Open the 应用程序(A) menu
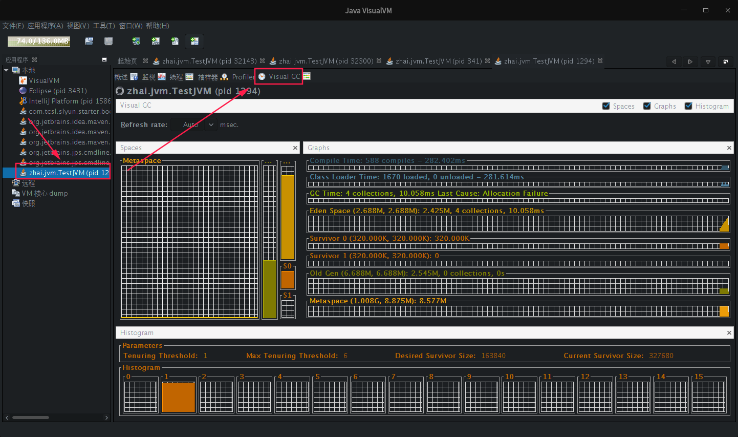The width and height of the screenshot is (738, 437). 46,26
